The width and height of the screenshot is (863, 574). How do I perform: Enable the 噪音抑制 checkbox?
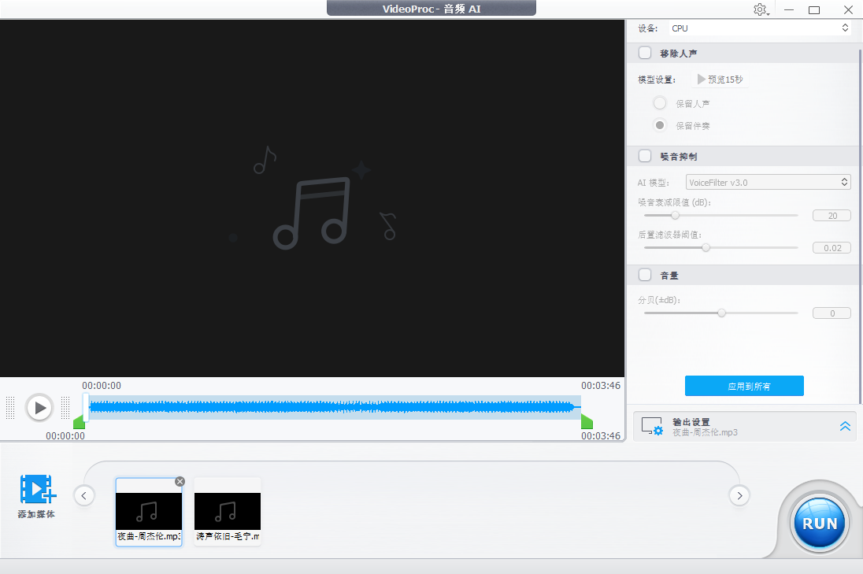(645, 156)
